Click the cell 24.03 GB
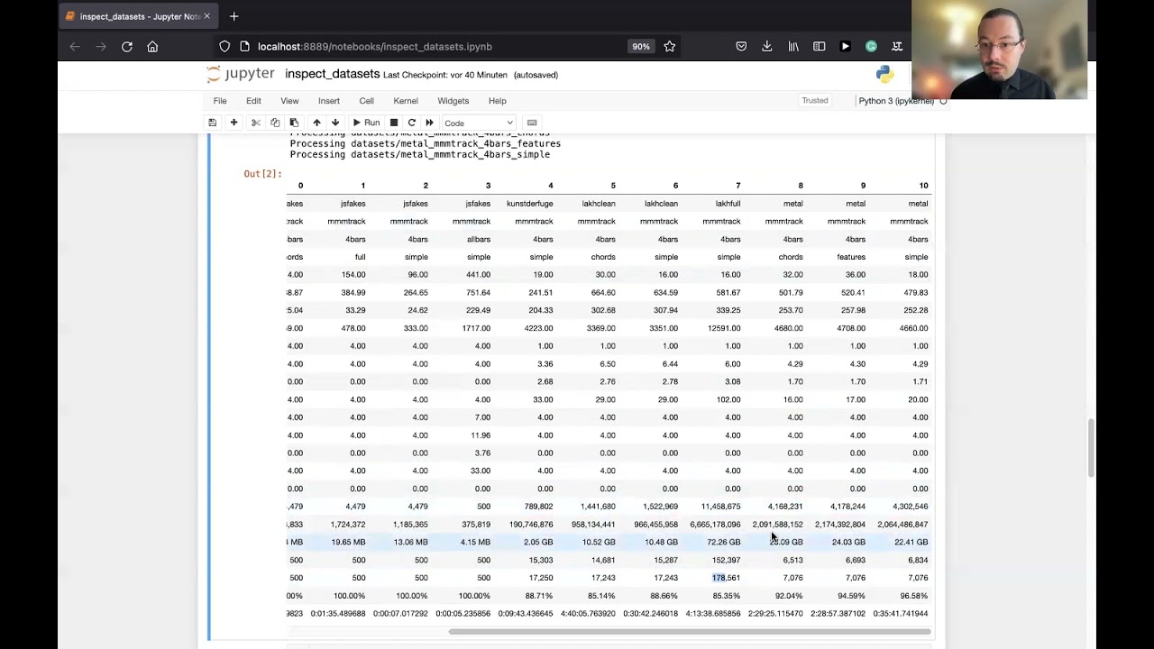1154x649 pixels. (848, 542)
